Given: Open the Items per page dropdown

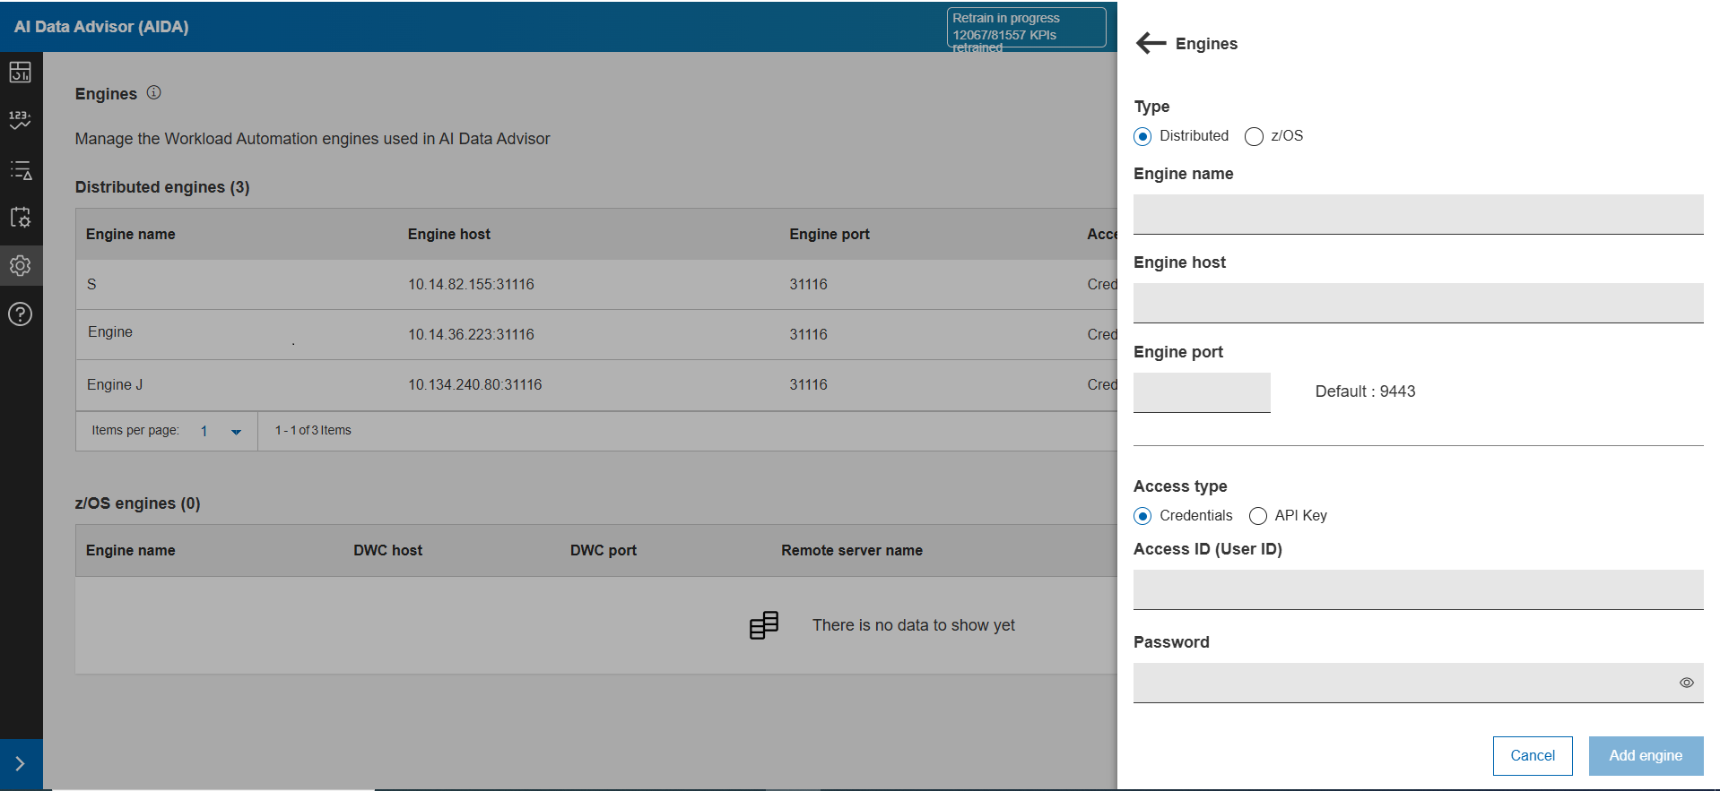Looking at the screenshot, I should (221, 432).
